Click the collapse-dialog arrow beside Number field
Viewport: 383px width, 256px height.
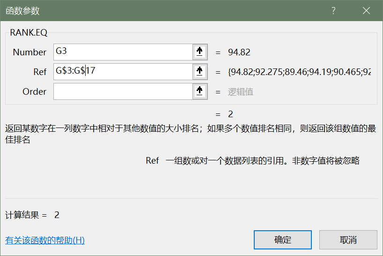pyautogui.click(x=200, y=52)
